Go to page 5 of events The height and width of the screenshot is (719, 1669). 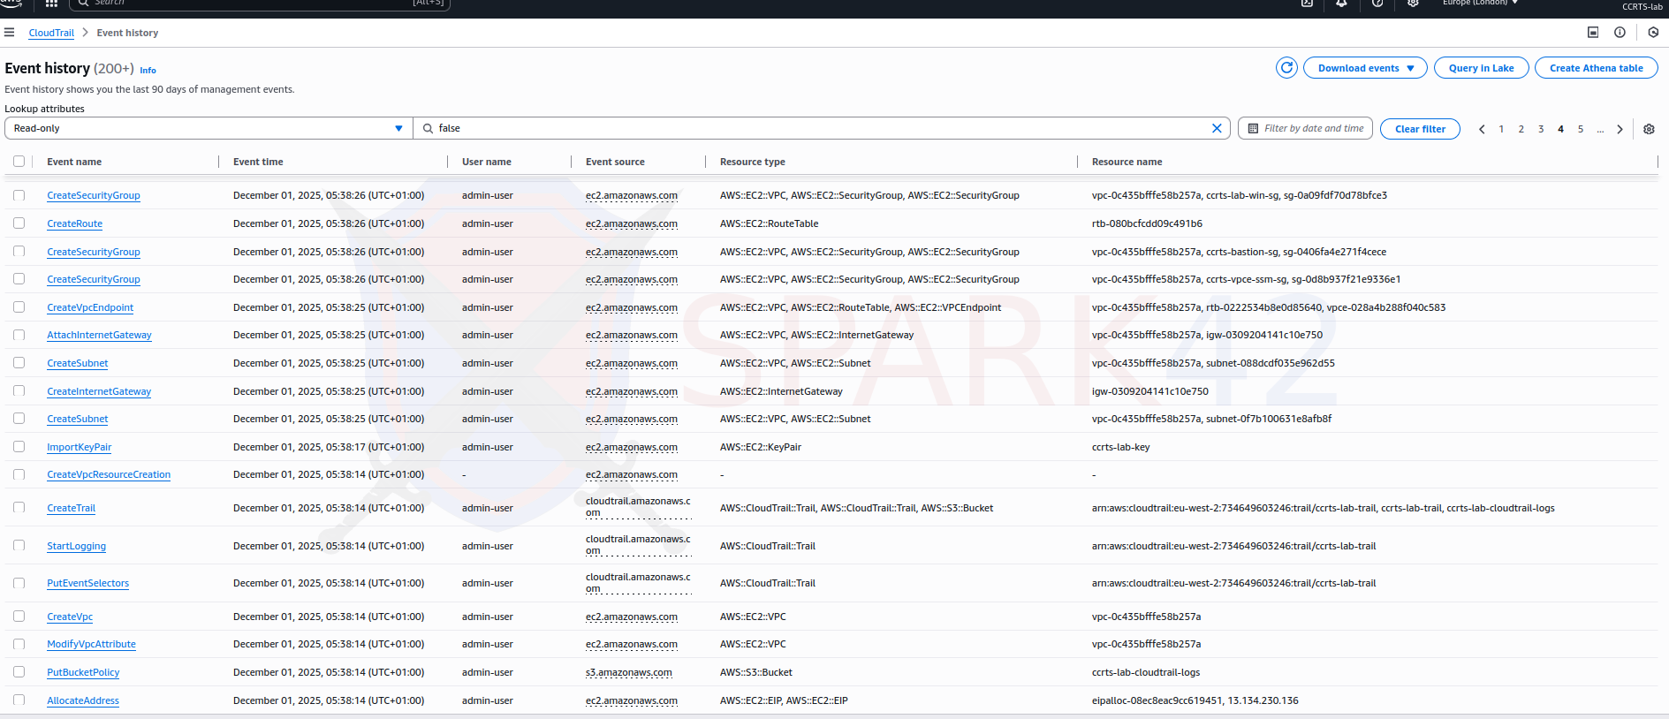coord(1581,129)
